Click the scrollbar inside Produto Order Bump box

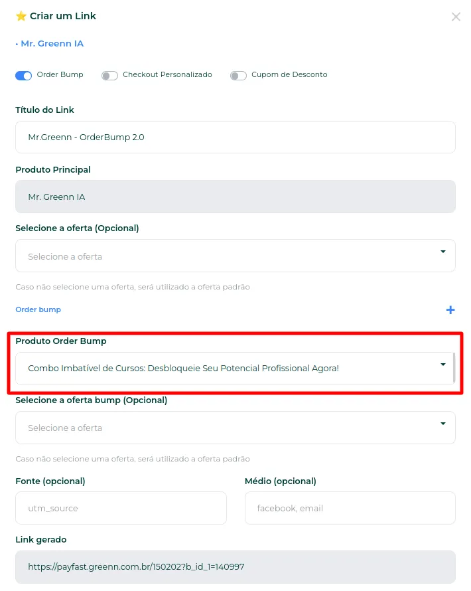[x=454, y=367]
